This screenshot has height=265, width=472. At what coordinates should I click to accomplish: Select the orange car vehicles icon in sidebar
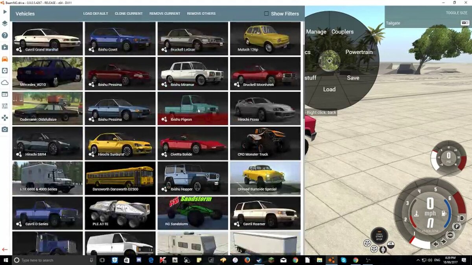tap(5, 59)
